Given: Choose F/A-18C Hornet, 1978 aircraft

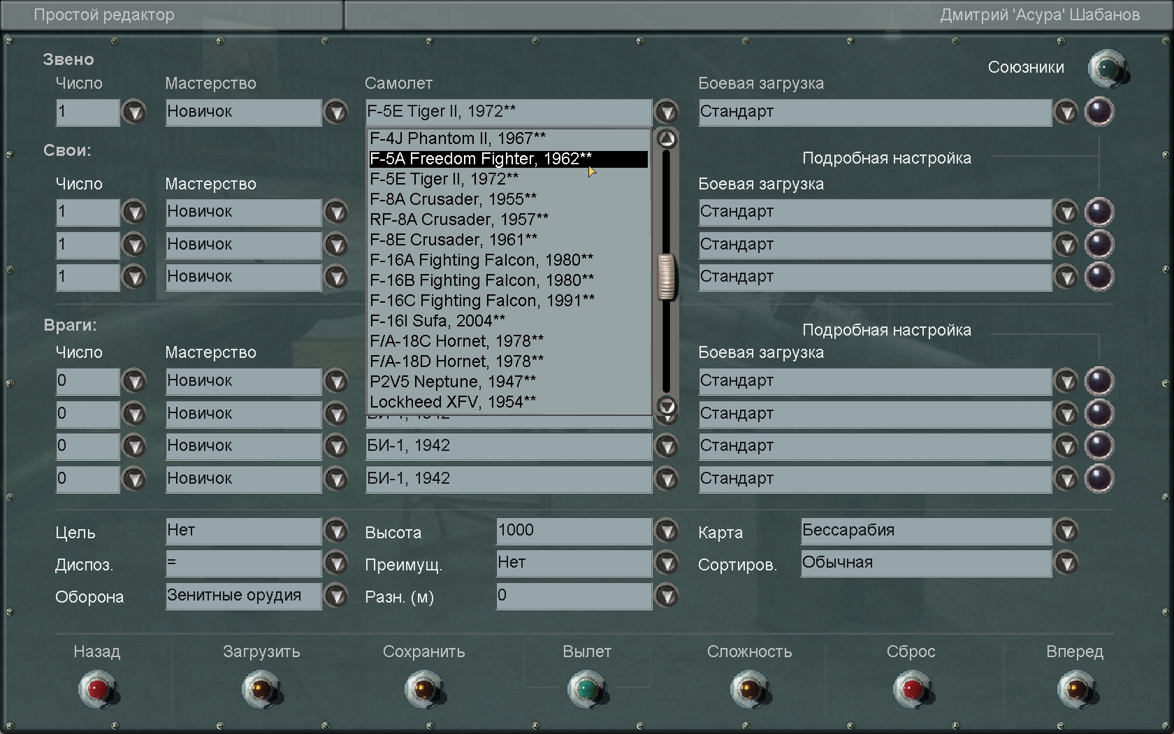Looking at the screenshot, I should 509,341.
